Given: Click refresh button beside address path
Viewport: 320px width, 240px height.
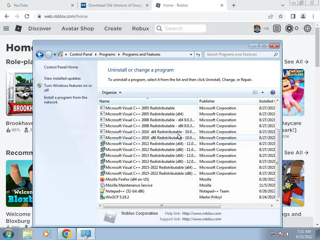Looking at the screenshot, I should 198,54.
